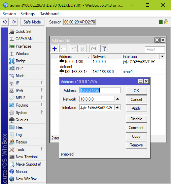Open Wireless in sidebar

click(x=27, y=54)
